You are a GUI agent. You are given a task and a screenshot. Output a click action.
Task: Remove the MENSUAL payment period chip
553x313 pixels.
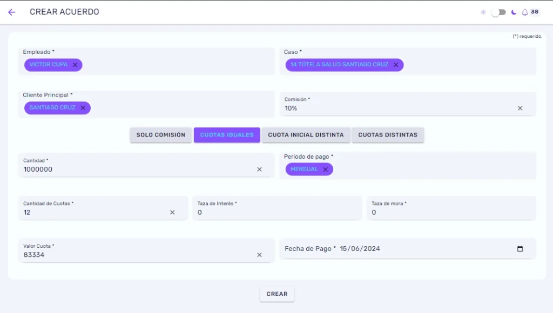click(326, 169)
